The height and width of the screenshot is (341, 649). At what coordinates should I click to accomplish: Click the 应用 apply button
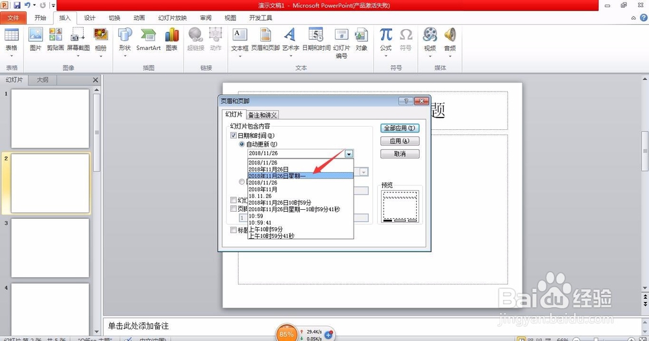pos(399,142)
